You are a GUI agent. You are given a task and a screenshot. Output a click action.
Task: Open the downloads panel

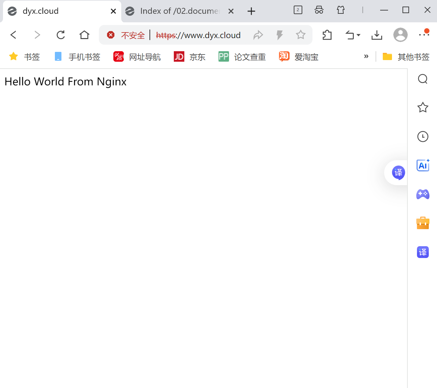(x=377, y=35)
